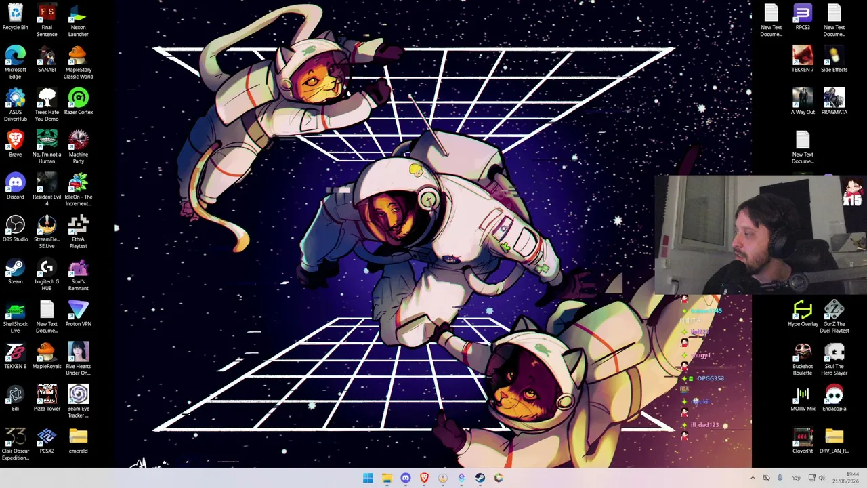Launch the RPCS3 emulator shortcut
The image size is (867, 488).
point(803,18)
